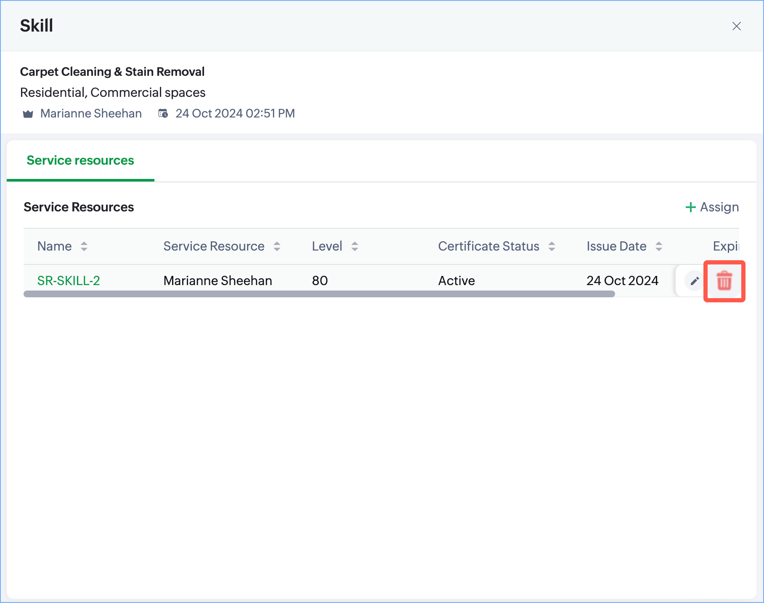Toggle sort arrows on Level column
This screenshot has height=603, width=764.
355,246
